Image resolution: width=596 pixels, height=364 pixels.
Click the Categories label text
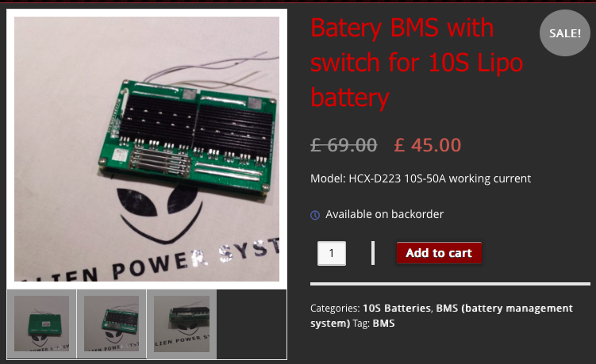tap(335, 308)
